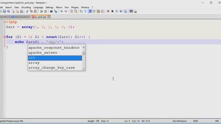Screen dimensions: 221x124
Task: Open the Window menu
Action: pyautogui.click(x=85, y=7)
